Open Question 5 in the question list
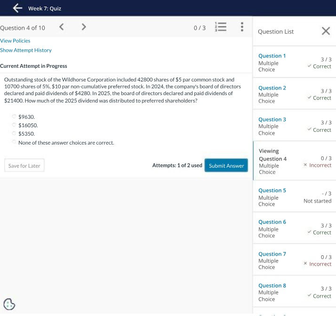 pyautogui.click(x=272, y=190)
